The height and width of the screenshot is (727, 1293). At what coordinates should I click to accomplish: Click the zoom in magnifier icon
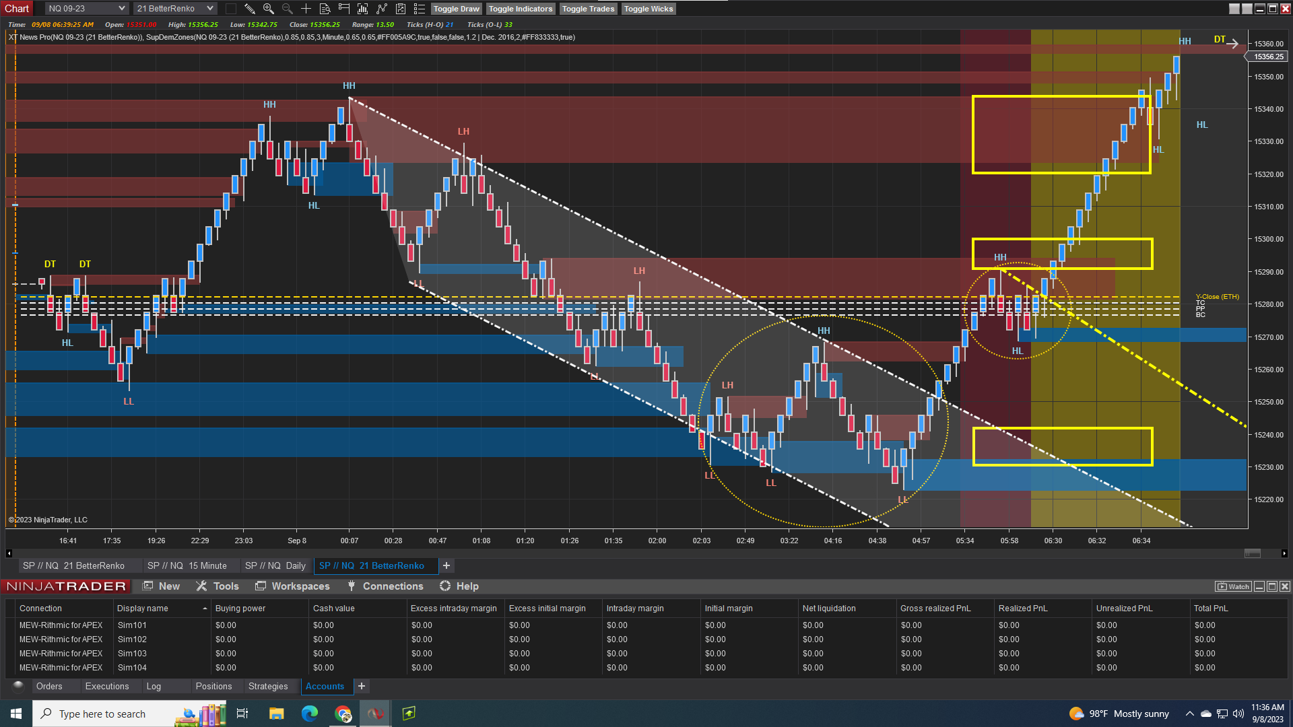coord(268,9)
